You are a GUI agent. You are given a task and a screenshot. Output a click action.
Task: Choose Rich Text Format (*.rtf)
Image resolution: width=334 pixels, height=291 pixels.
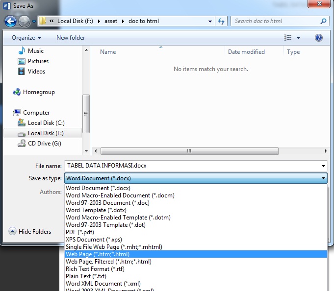click(x=196, y=269)
